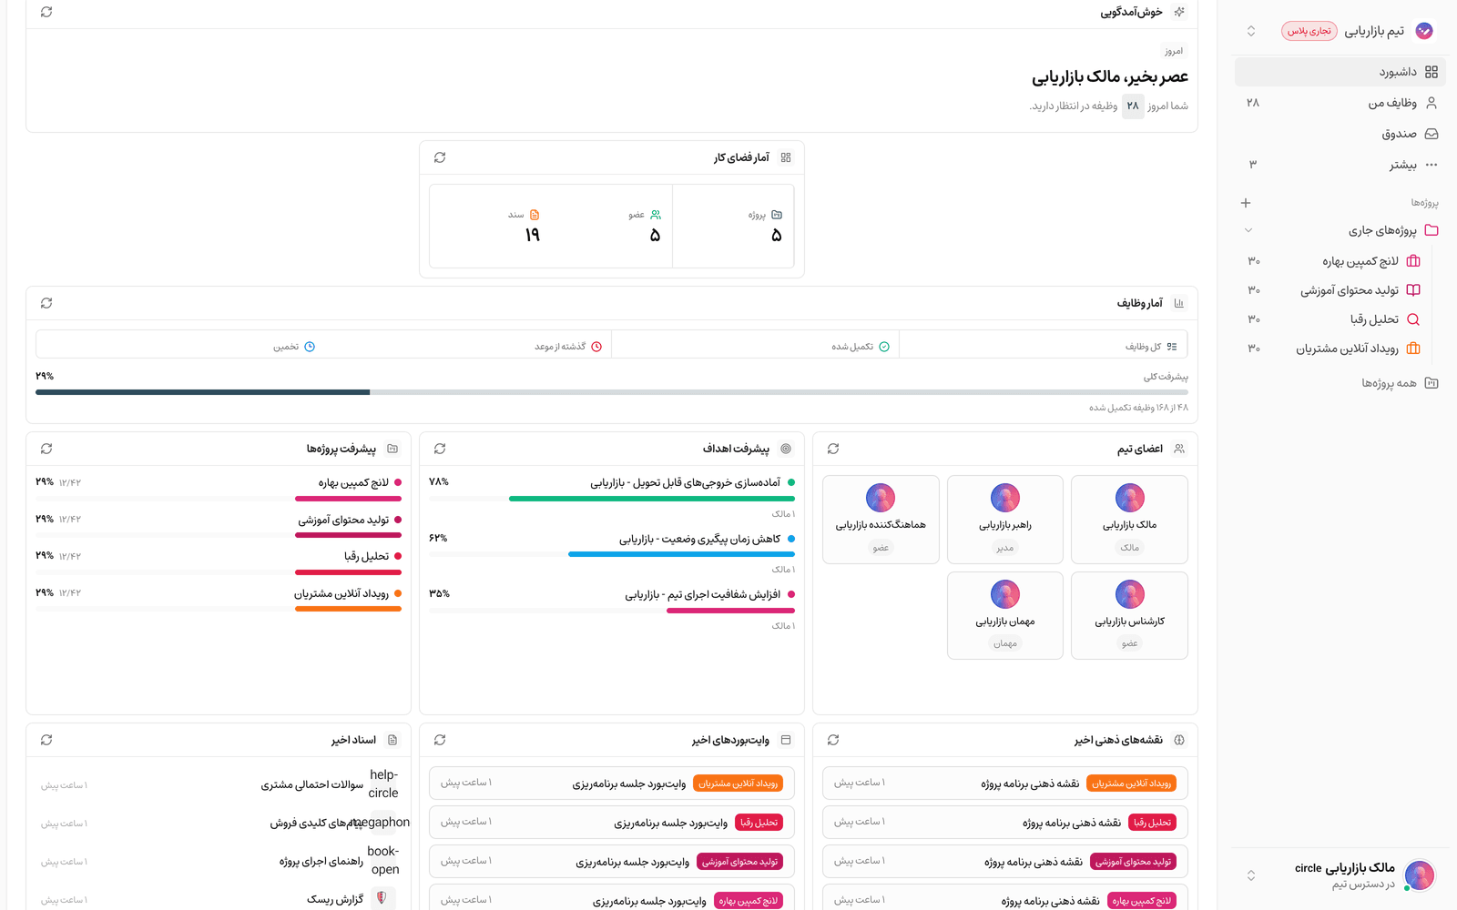
Task: Refresh the اعضای تیم widget
Action: 833,449
